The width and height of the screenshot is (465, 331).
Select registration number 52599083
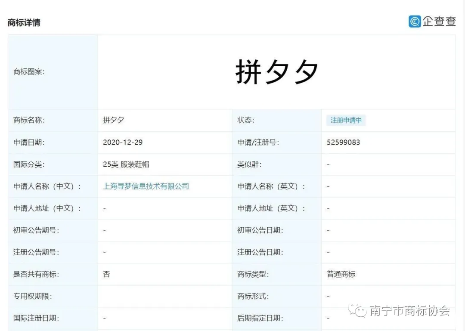[344, 142]
